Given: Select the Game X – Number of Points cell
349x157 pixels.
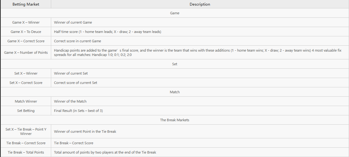Looking at the screenshot, I should coord(26,53).
